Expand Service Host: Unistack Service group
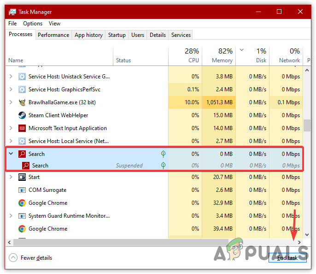 11,77
